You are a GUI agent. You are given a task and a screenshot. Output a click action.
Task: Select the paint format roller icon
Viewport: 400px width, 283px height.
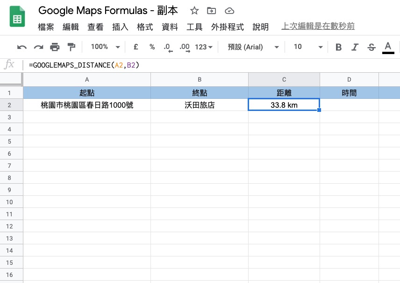[71, 47]
